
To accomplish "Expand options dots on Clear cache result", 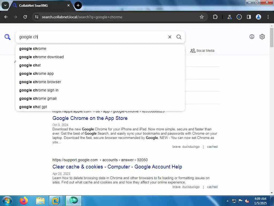I will point(203,187).
